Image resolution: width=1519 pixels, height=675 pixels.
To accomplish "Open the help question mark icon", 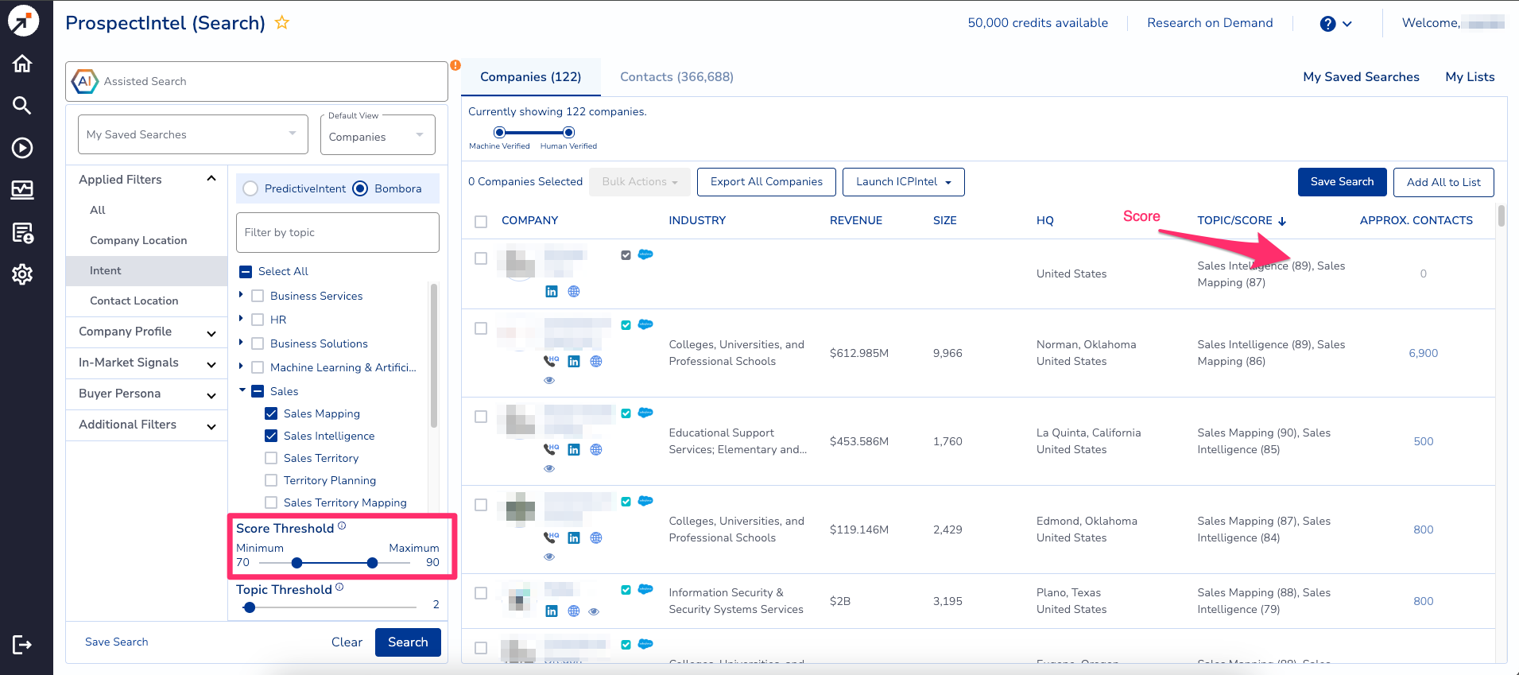I will click(x=1327, y=24).
